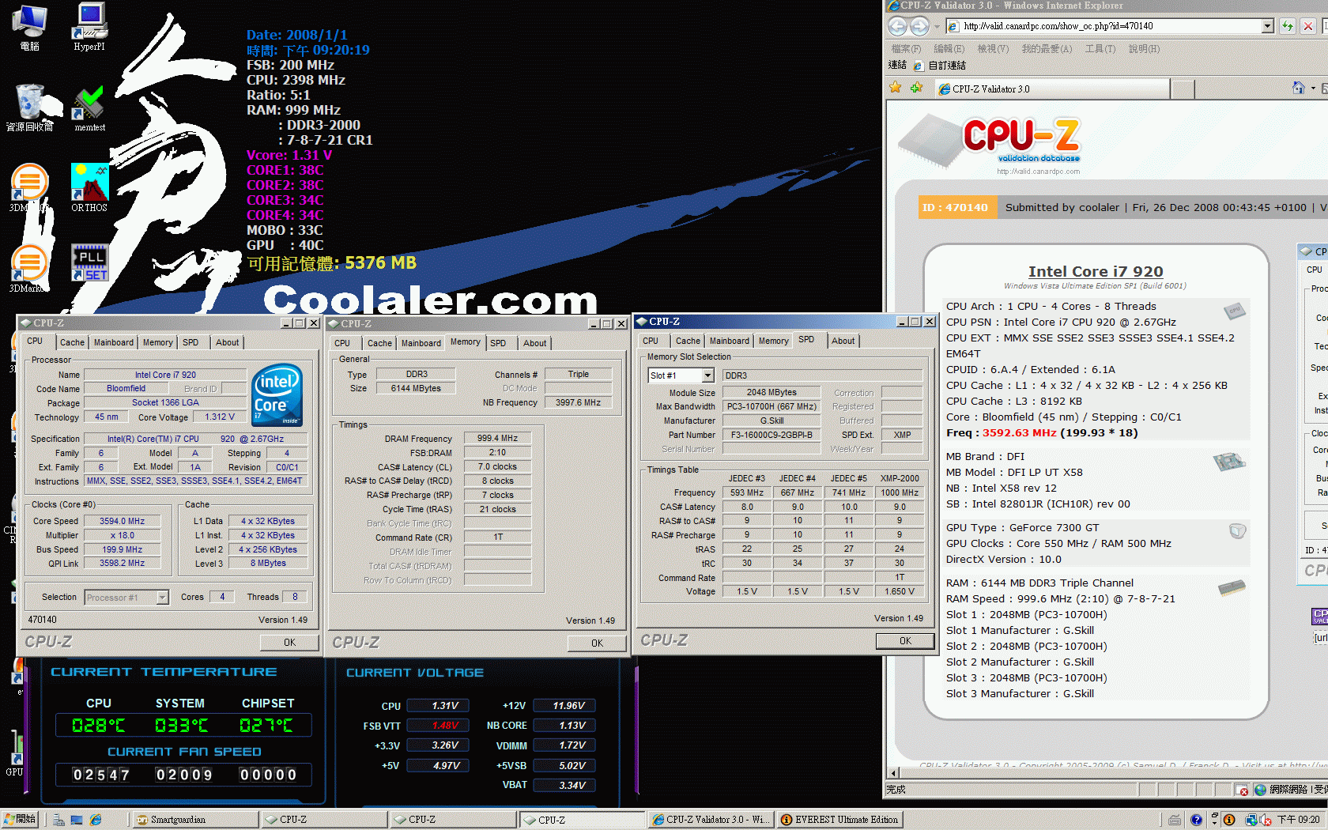Open the IE Tools menu (工具)
Screen dimensions: 1328x830
1100,49
